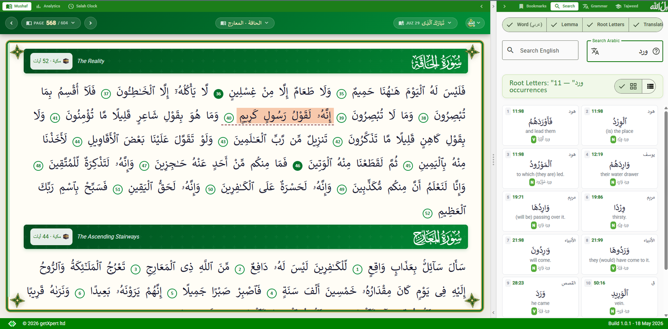Open result 9 card 'he came'
The image size is (668, 329).
540,297
